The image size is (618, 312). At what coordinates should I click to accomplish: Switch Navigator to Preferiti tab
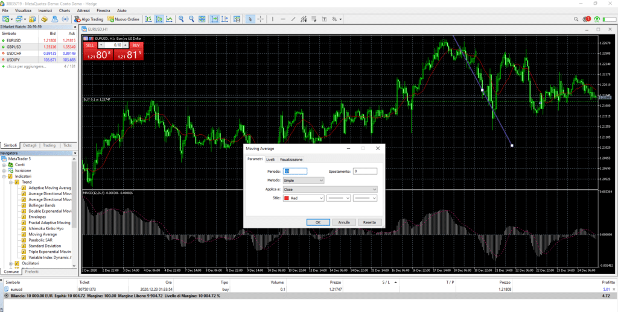[31, 272]
